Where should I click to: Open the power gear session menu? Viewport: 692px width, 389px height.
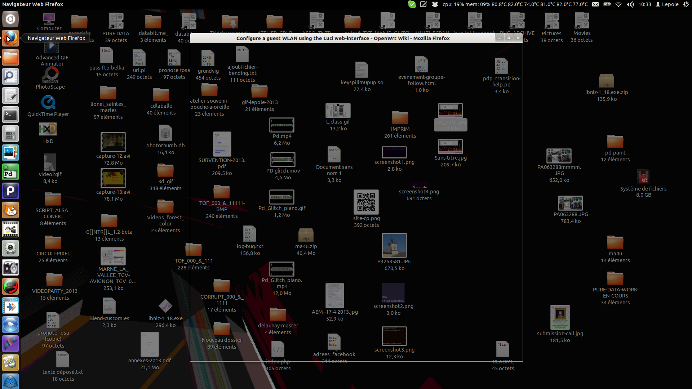click(x=686, y=4)
